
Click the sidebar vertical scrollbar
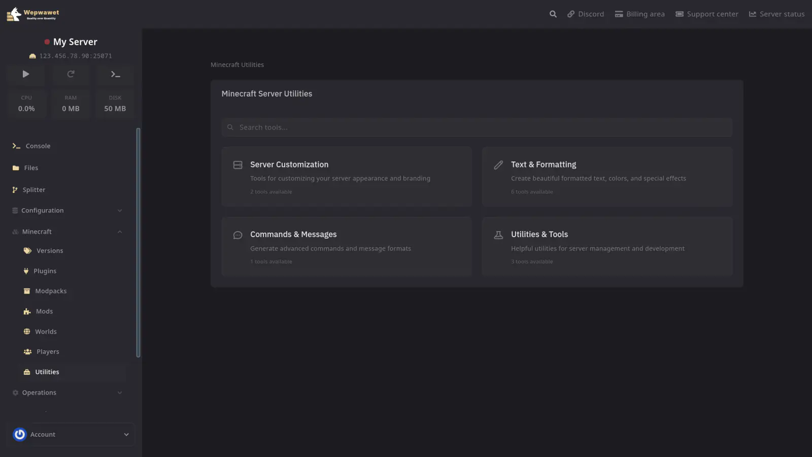[138, 243]
